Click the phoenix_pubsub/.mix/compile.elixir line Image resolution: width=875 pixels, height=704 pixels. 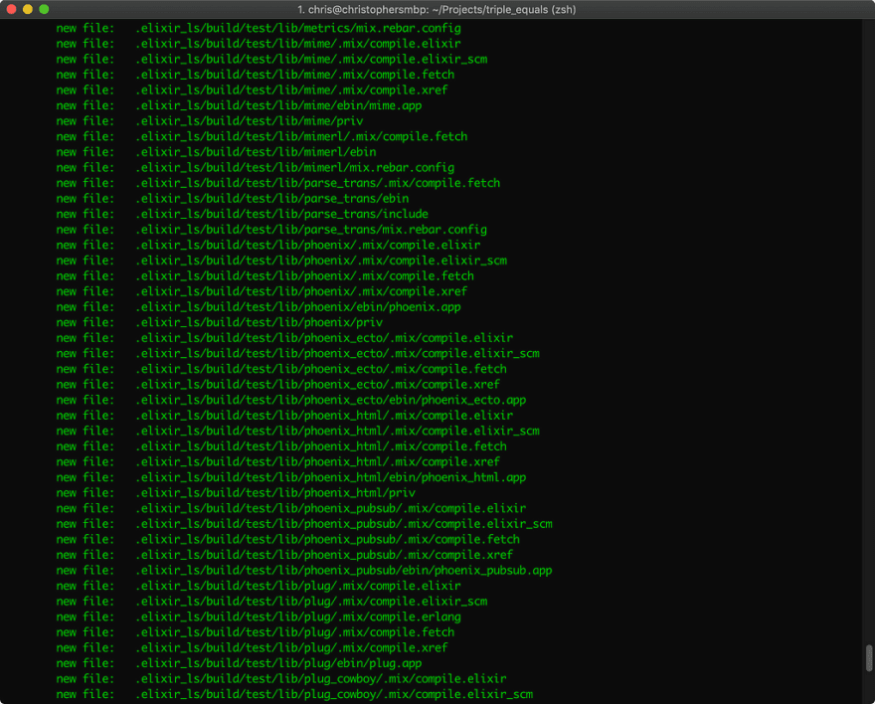point(291,509)
